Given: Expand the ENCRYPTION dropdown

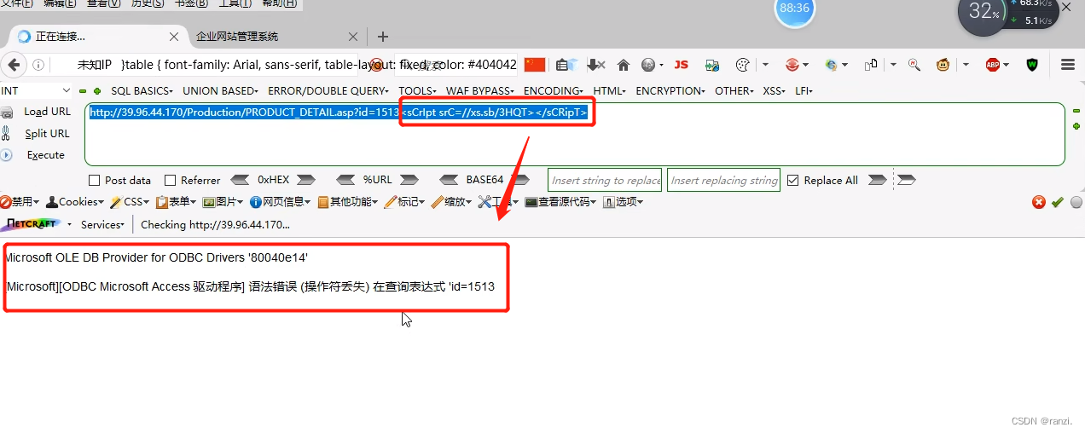Looking at the screenshot, I should coord(670,90).
